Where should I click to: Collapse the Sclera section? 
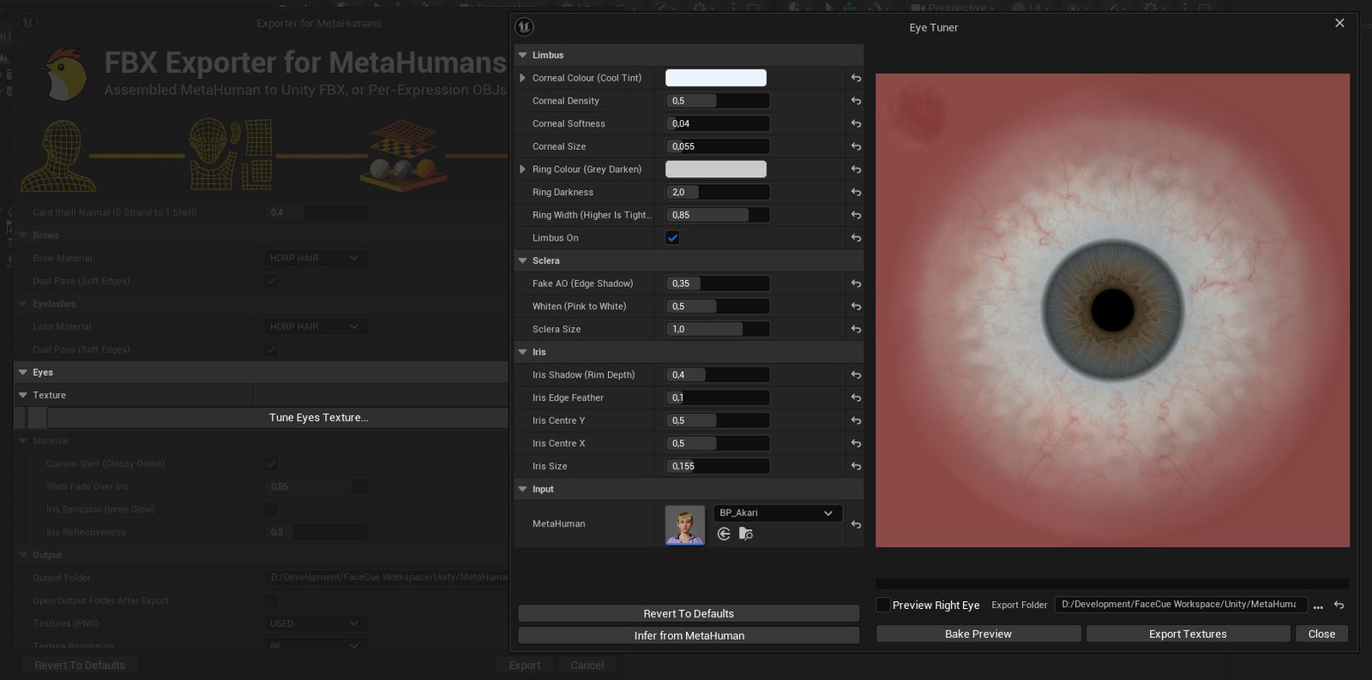pos(522,261)
